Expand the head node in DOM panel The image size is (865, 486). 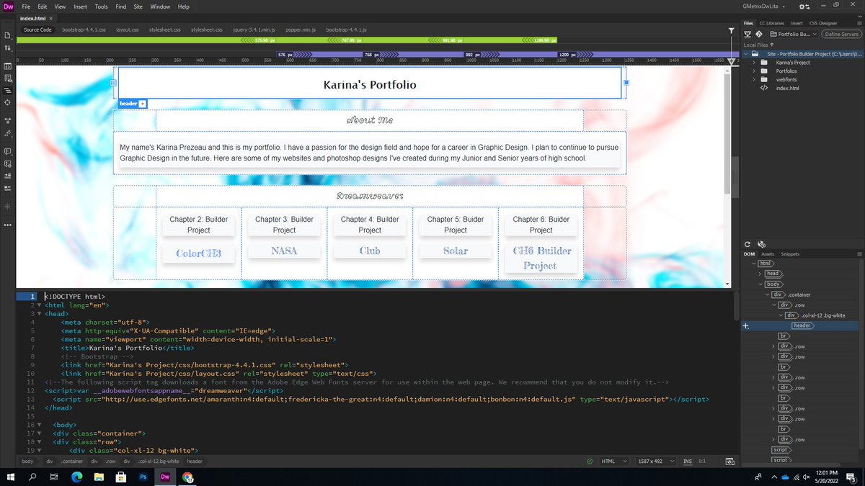coord(760,274)
